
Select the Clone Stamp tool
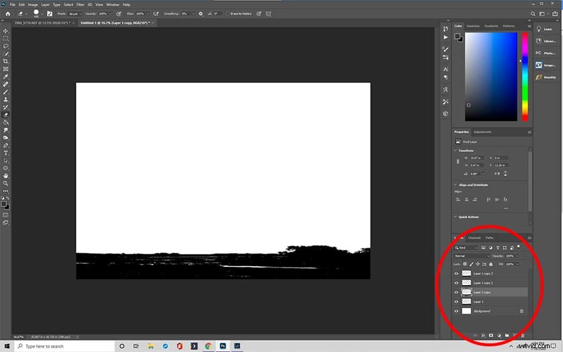tap(6, 99)
